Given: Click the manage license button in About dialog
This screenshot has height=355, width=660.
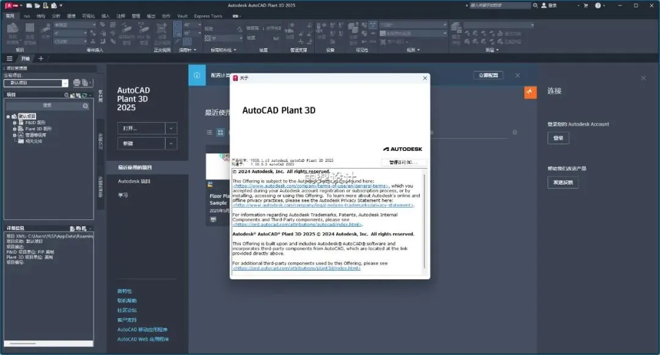Looking at the screenshot, I should point(403,163).
